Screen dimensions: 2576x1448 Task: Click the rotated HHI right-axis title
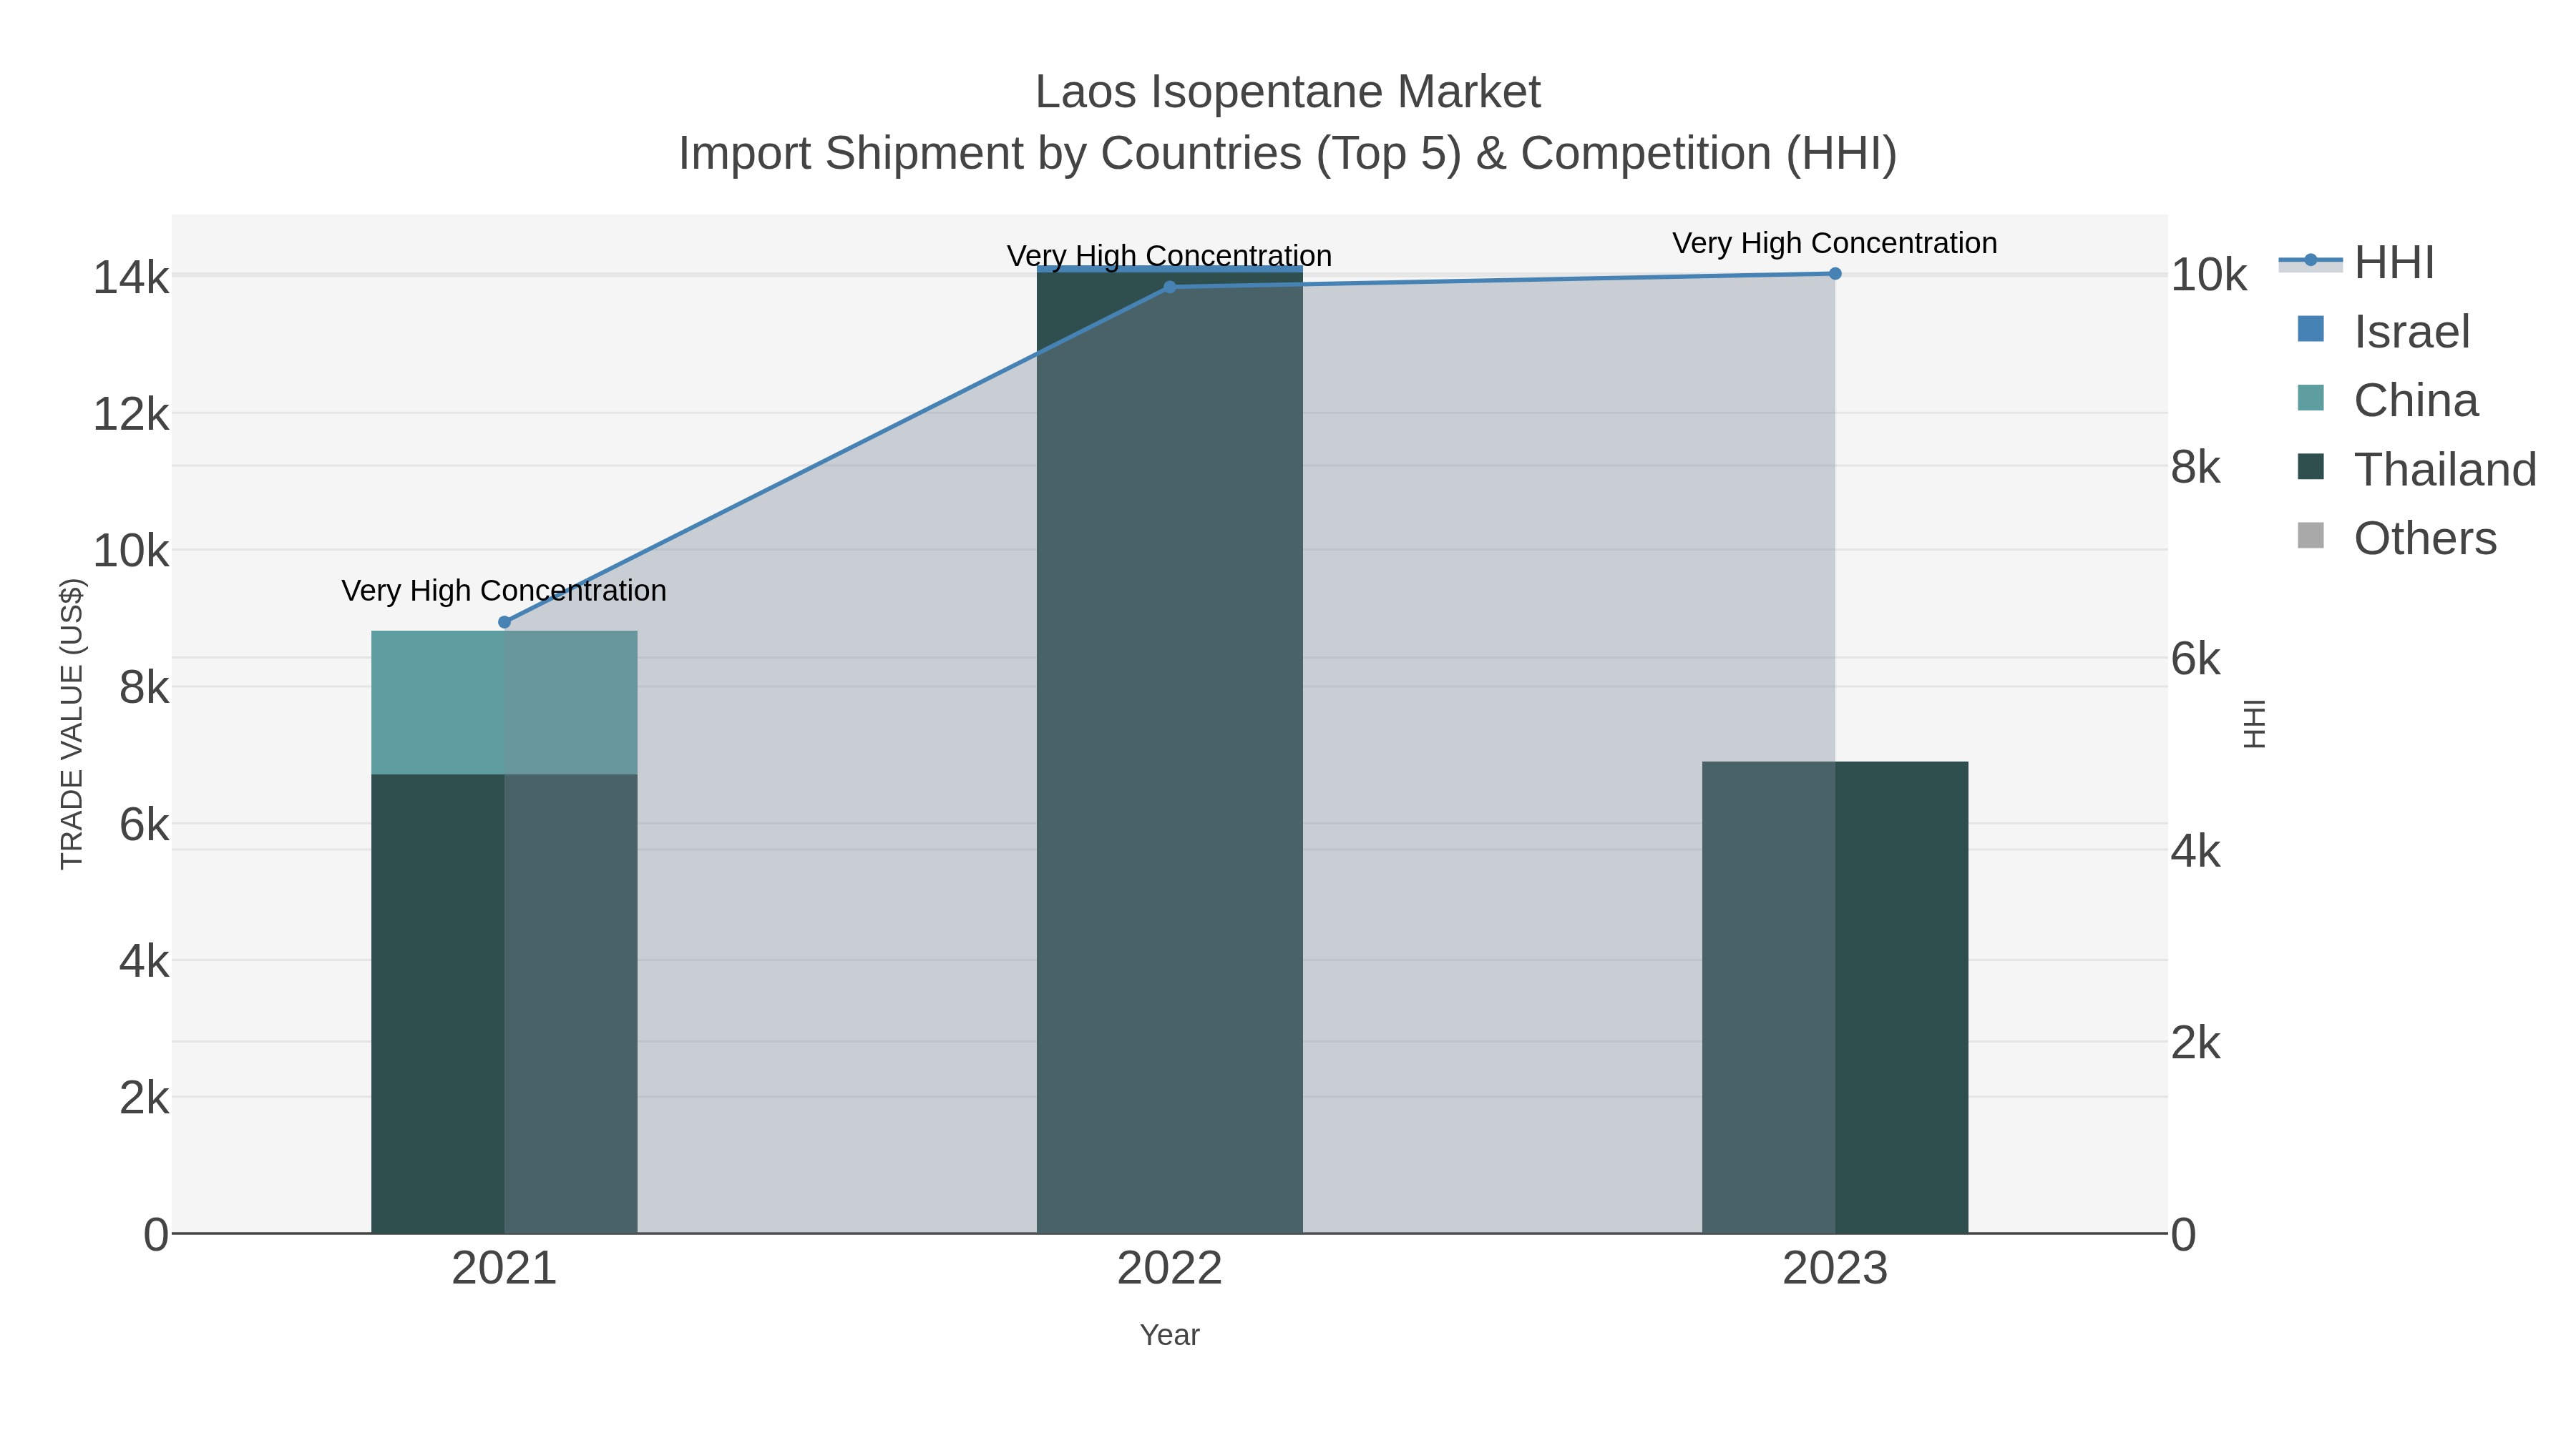[2255, 724]
